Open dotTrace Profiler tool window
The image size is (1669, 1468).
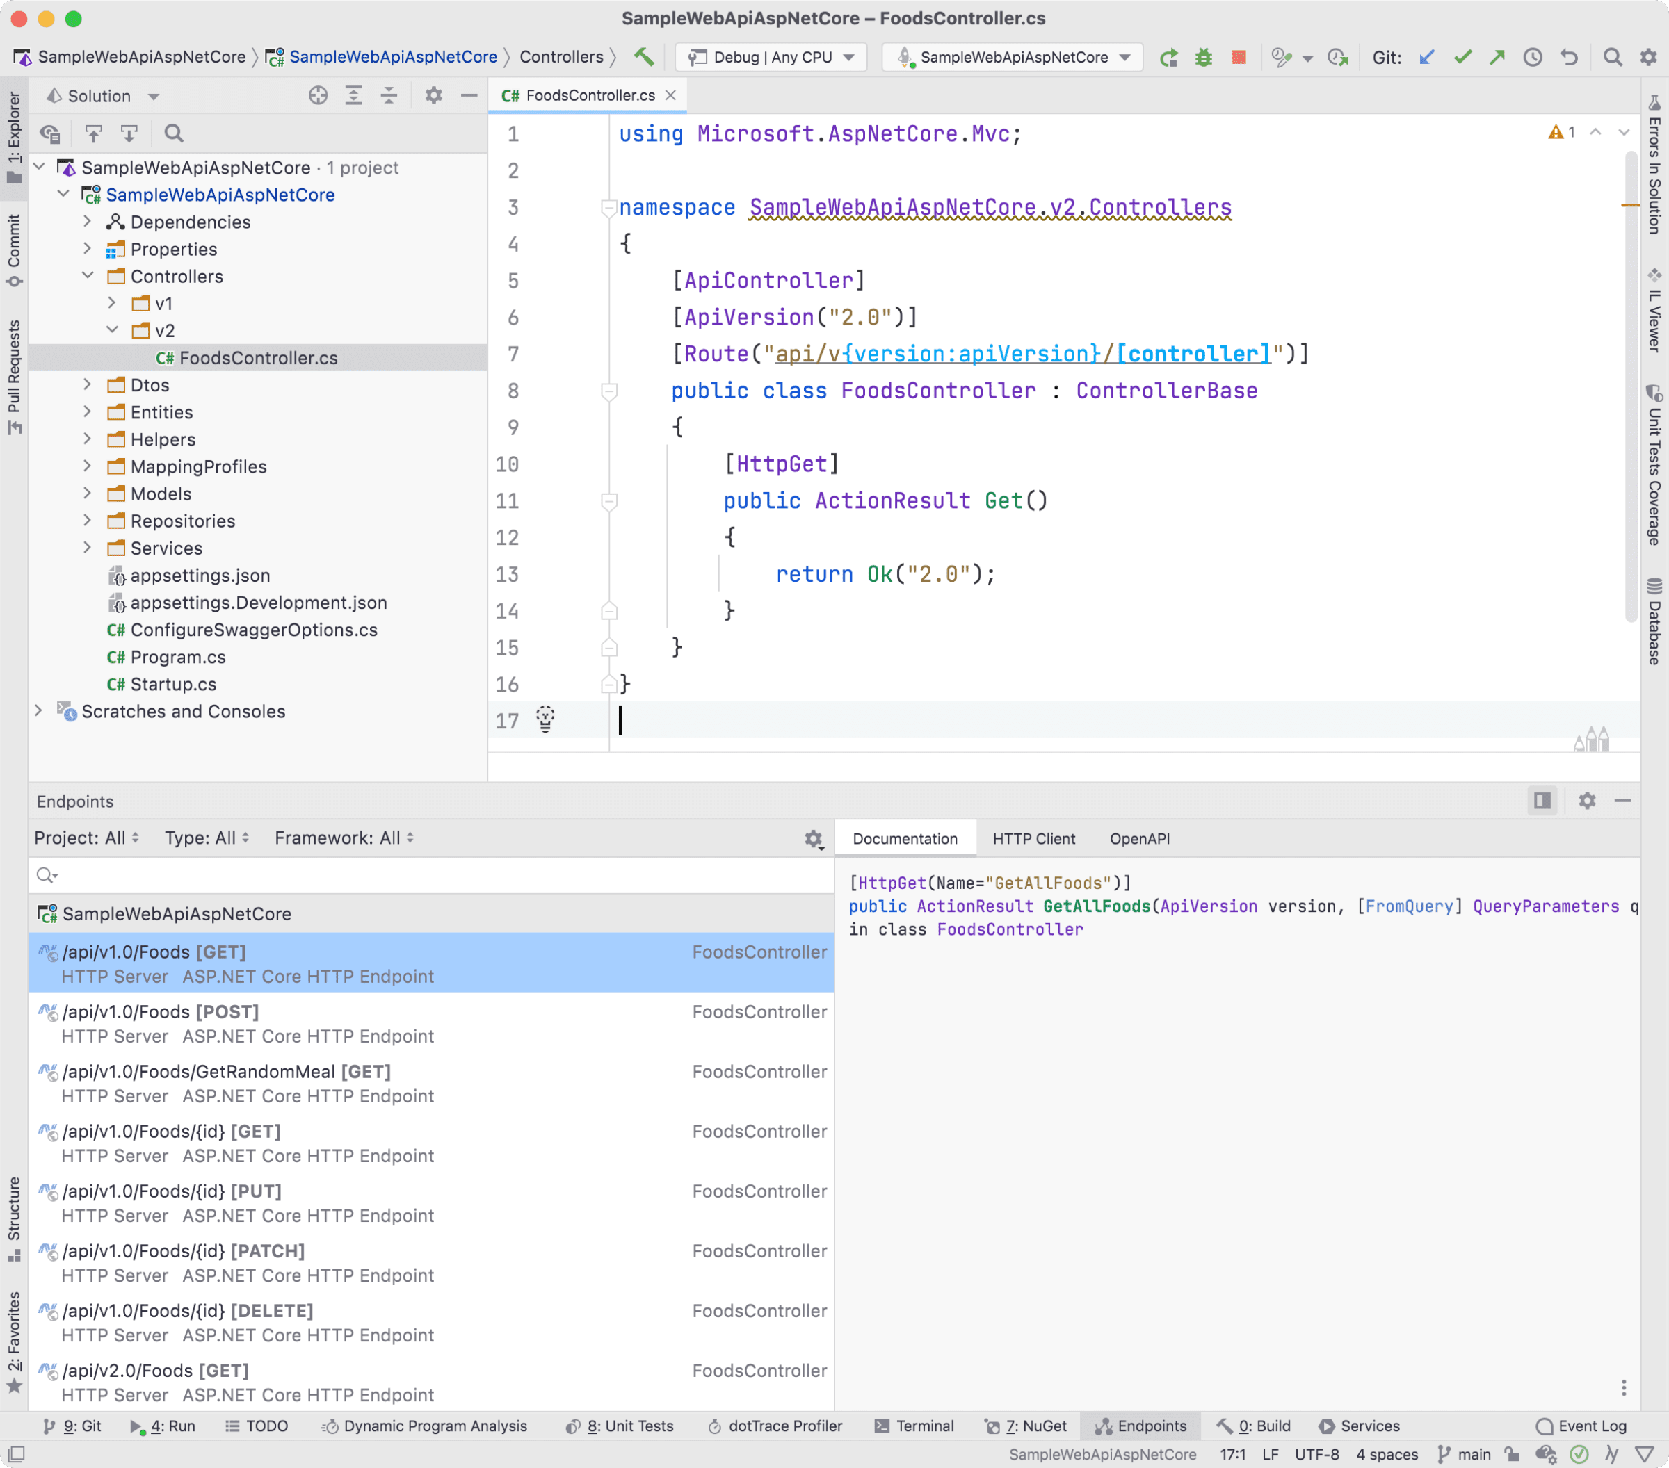click(774, 1426)
